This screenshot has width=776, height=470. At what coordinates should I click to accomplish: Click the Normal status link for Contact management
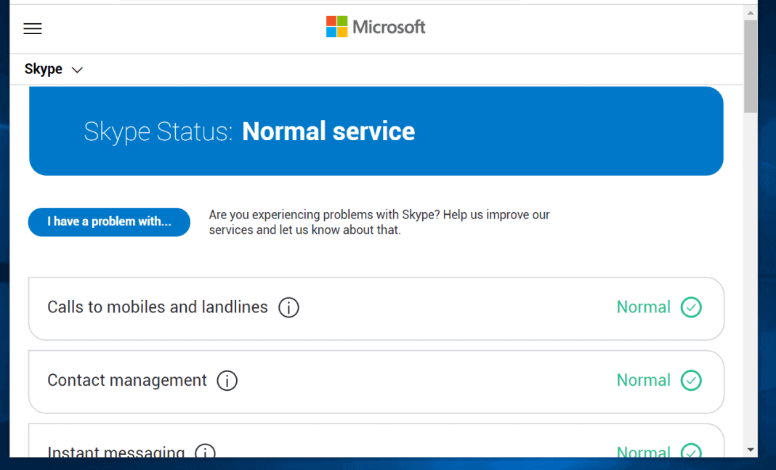coord(644,381)
